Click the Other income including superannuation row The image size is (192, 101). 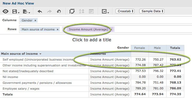(44, 65)
